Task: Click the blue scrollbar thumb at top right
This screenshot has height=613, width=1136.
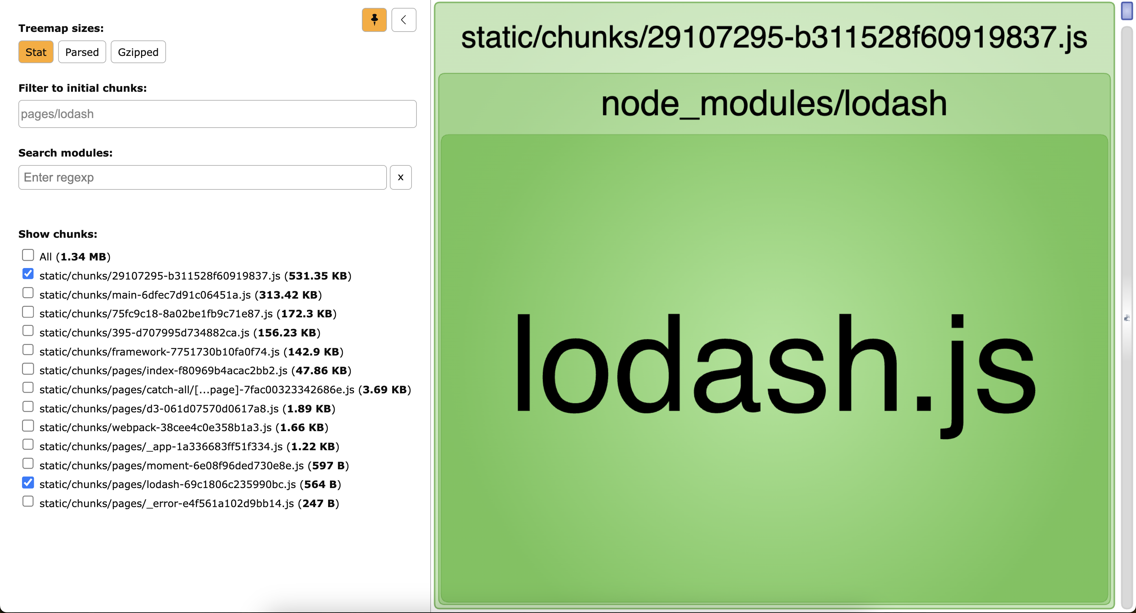Action: tap(1127, 11)
